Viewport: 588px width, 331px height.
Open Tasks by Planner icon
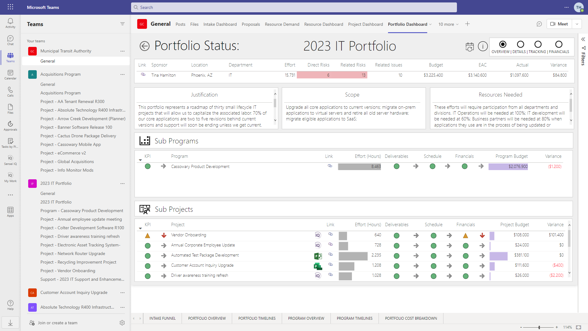pos(10,143)
